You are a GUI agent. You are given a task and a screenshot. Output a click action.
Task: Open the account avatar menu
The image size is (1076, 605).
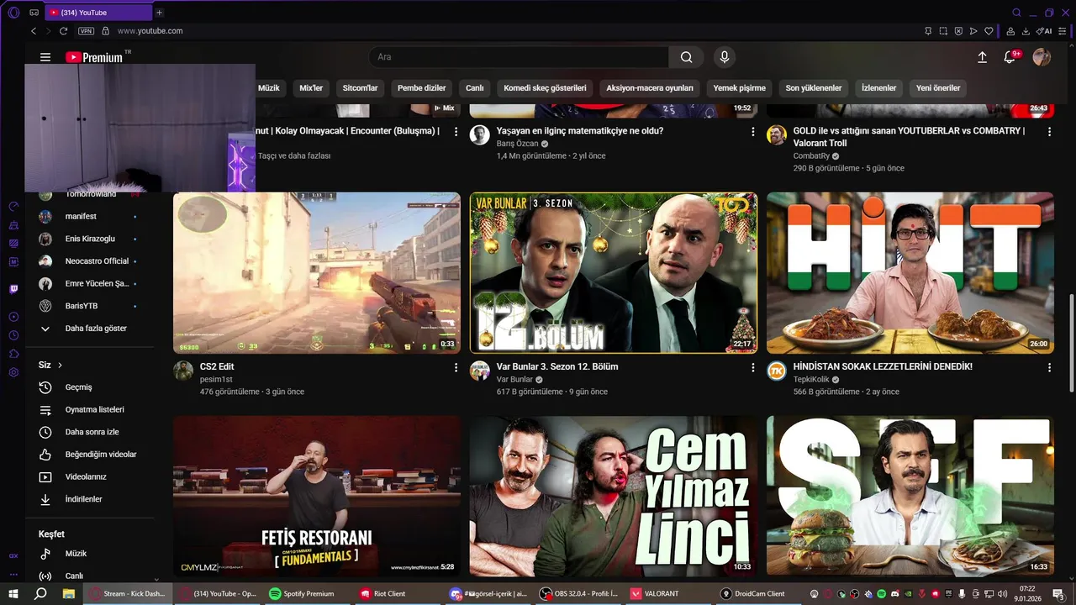click(1042, 57)
